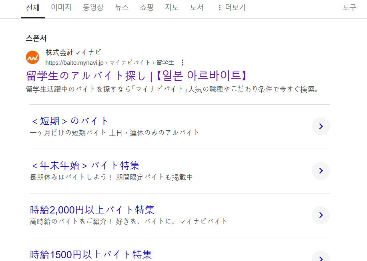The image size is (367, 261).
Task: Switch to the 지도 tab
Action: (x=172, y=8)
